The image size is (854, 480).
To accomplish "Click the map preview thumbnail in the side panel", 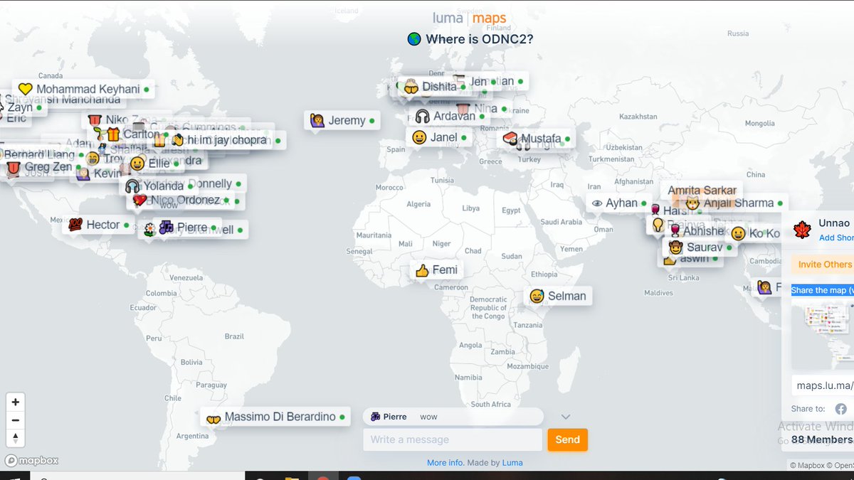I will (x=823, y=333).
